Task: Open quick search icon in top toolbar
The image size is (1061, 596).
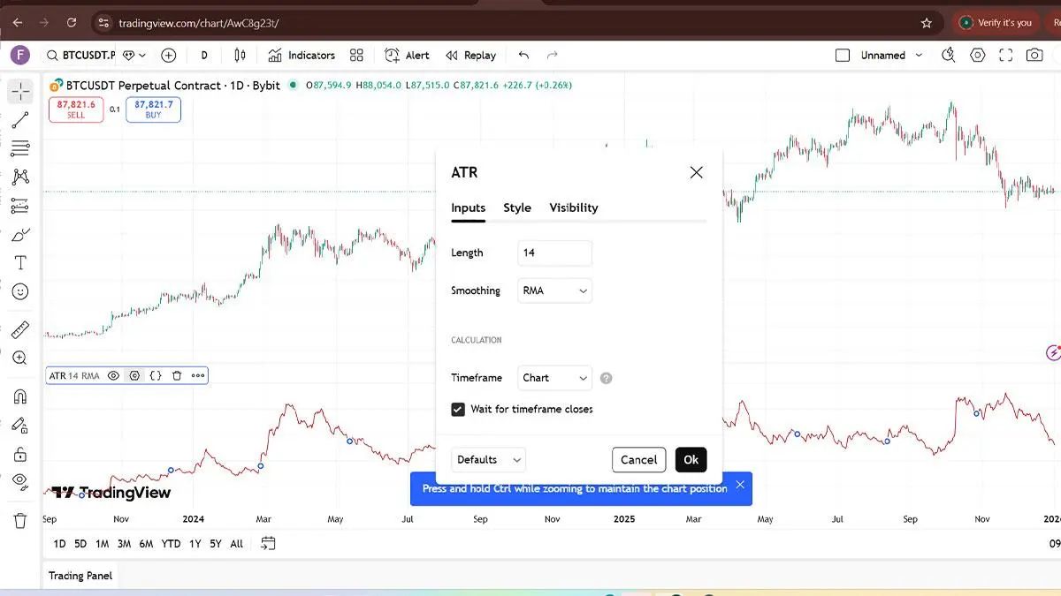Action: 949,55
